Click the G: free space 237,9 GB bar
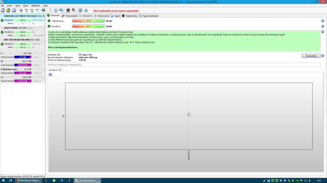This screenshot has height=183, width=327. tap(23, 81)
